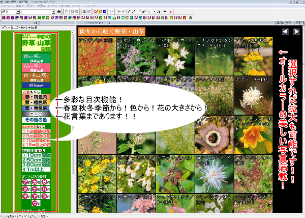305x218 pixels.
Task: Show previous page with left arrow button
Action: pyautogui.click(x=286, y=32)
